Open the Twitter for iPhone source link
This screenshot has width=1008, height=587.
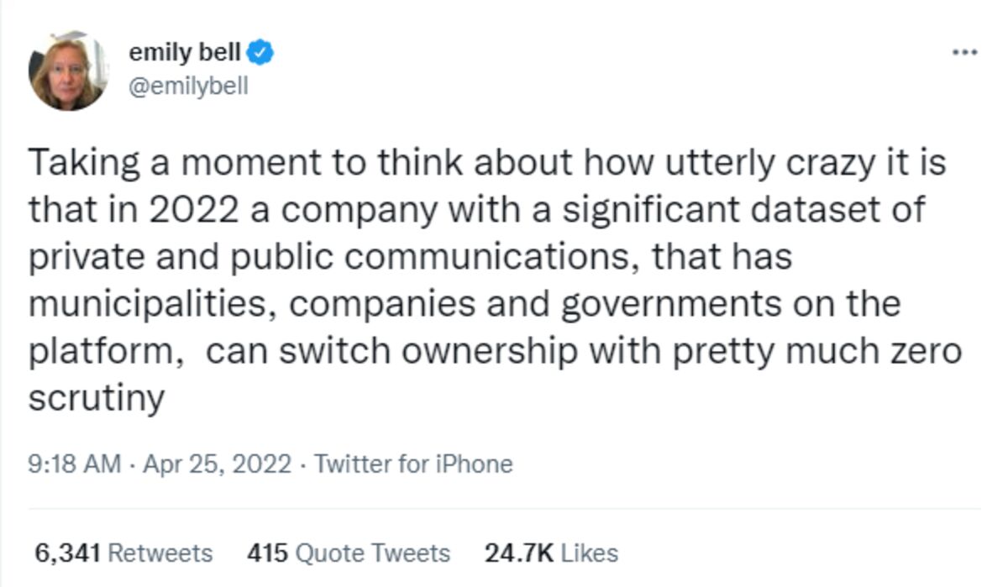(x=413, y=464)
